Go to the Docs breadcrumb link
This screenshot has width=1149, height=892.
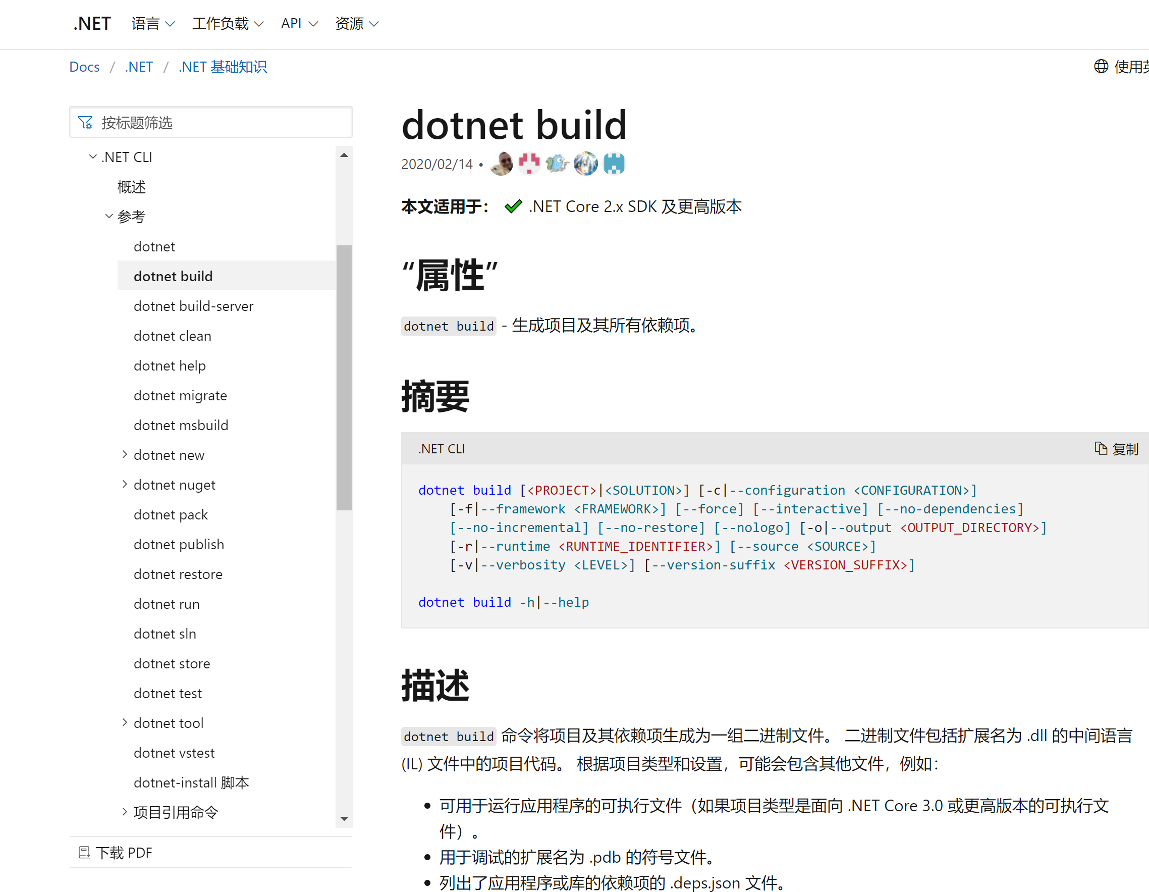pyautogui.click(x=84, y=67)
